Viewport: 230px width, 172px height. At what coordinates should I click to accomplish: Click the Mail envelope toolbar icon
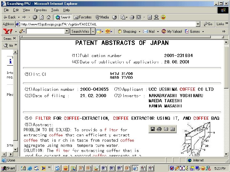(x=123, y=17)
